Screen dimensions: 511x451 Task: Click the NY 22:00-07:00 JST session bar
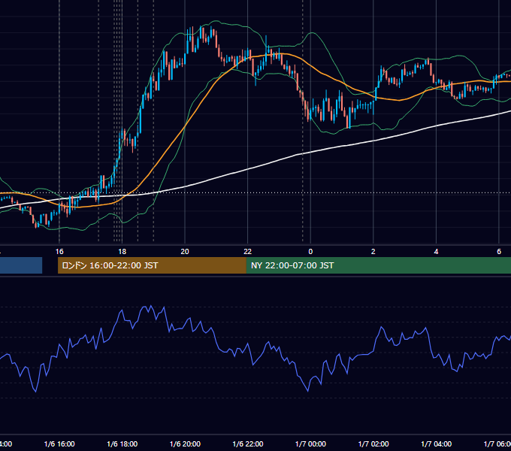click(x=378, y=265)
